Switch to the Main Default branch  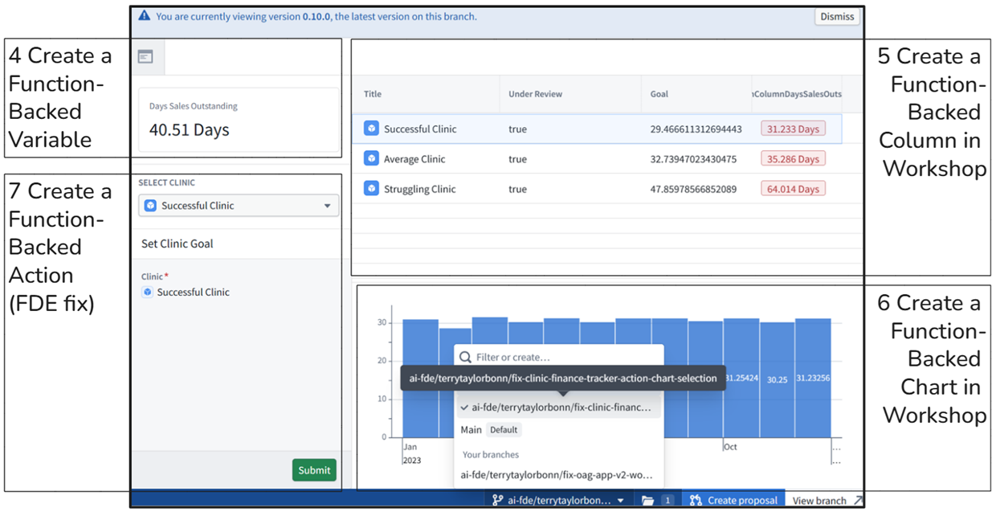[559, 430]
